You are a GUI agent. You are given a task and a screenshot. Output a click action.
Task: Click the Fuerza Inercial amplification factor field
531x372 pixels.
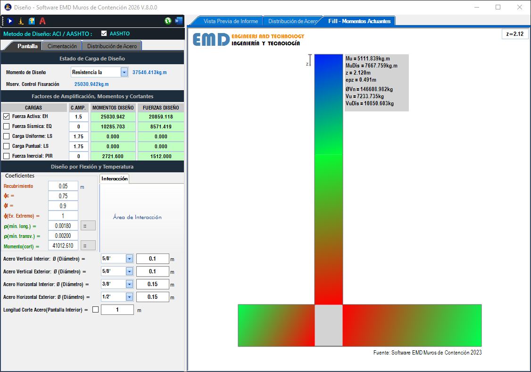[x=79, y=156]
